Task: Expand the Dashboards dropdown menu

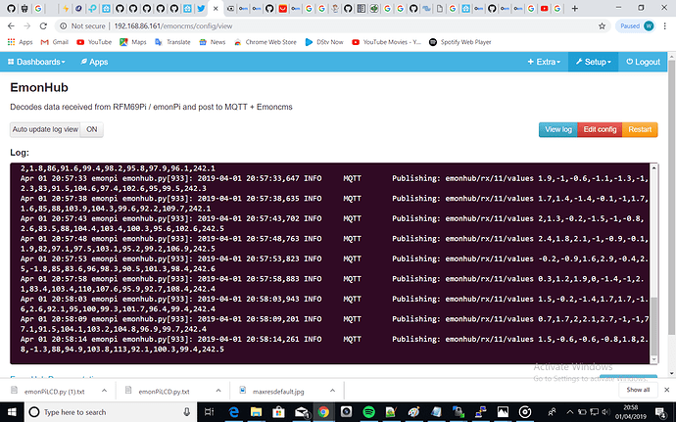Action: coord(37,61)
